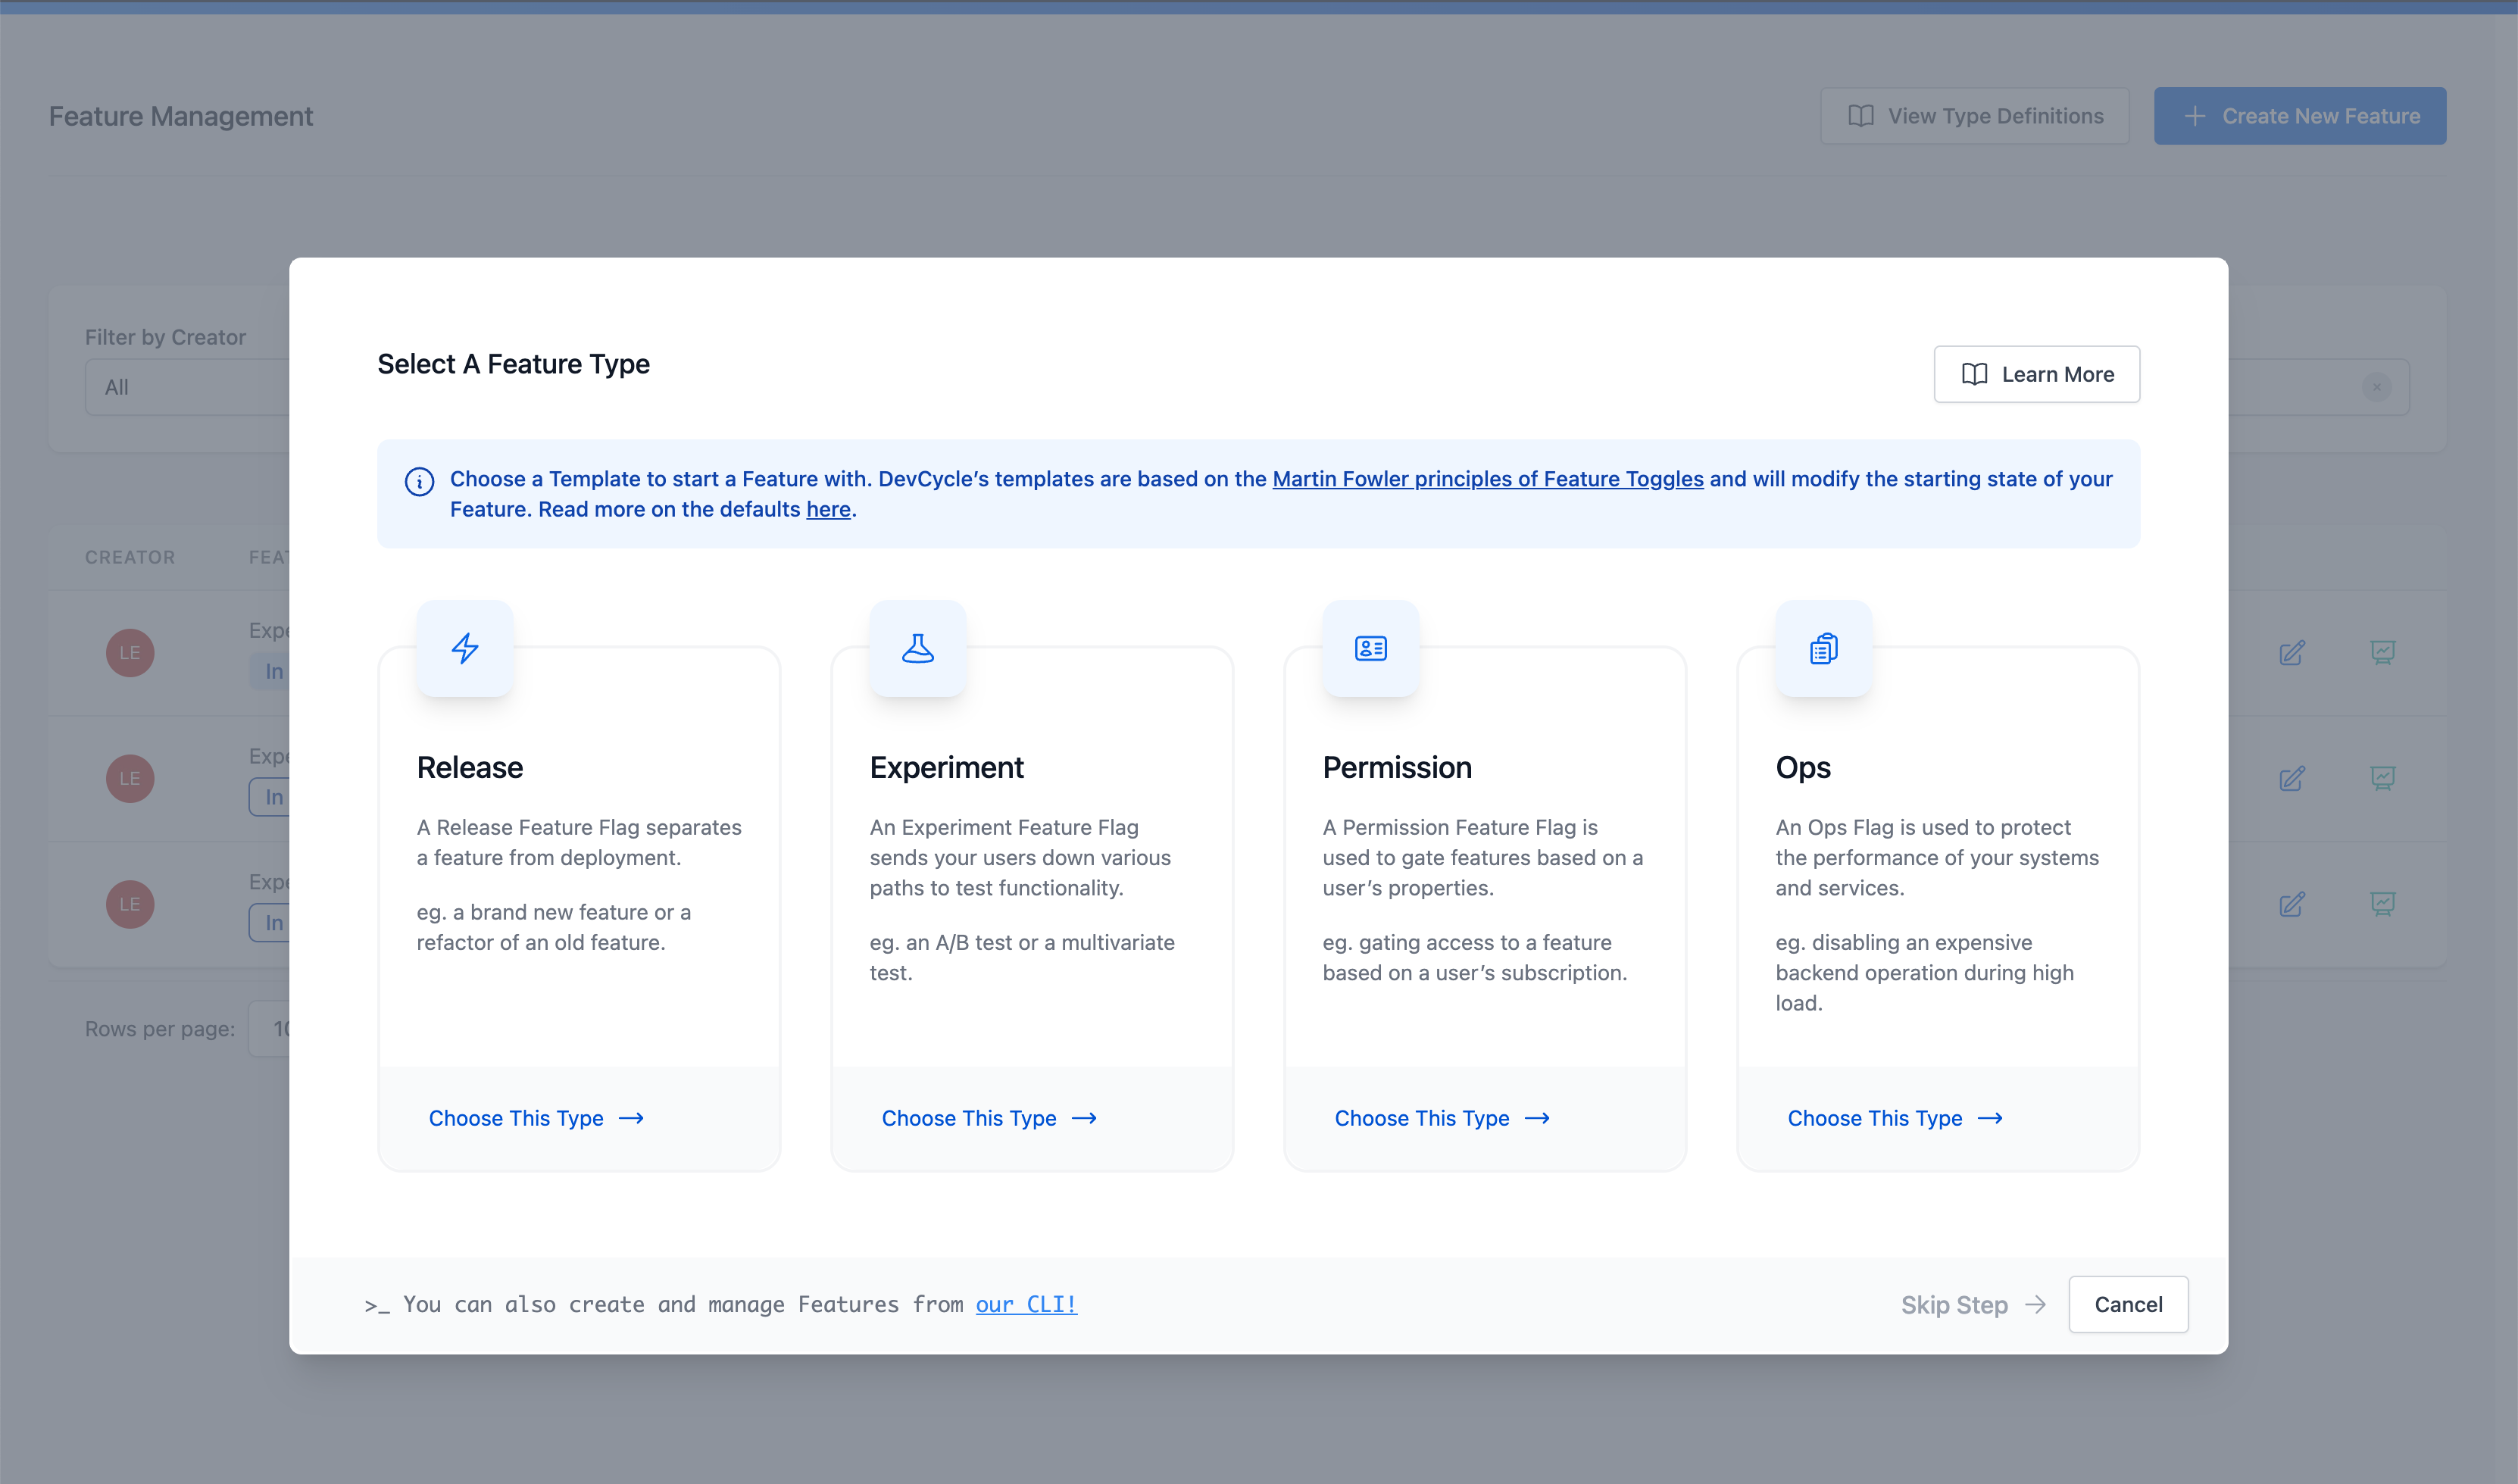Click the book icon inside Learn More

(1973, 374)
